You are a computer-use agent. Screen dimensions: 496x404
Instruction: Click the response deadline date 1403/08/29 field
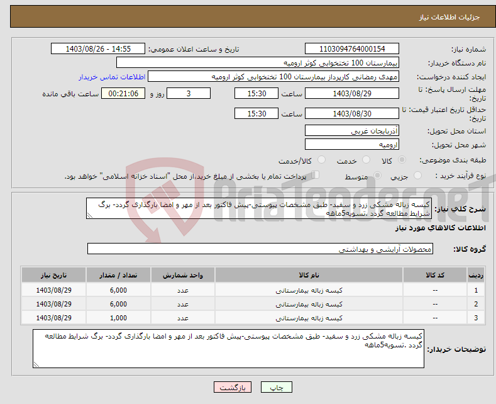click(352, 93)
